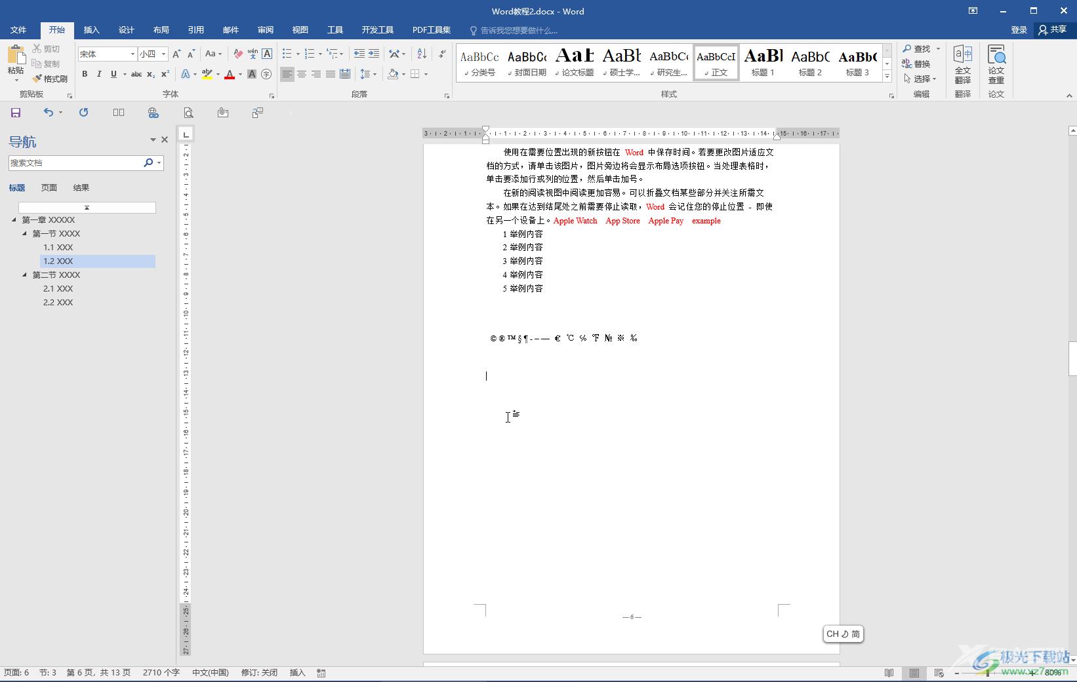The height and width of the screenshot is (682, 1077).
Task: Open the search options dropdown in the navigation pane
Action: click(159, 162)
